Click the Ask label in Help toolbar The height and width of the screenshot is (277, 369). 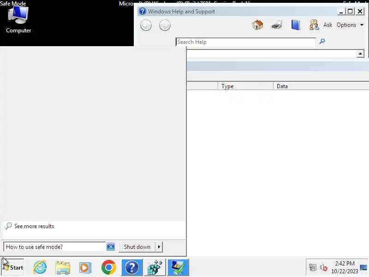[327, 25]
